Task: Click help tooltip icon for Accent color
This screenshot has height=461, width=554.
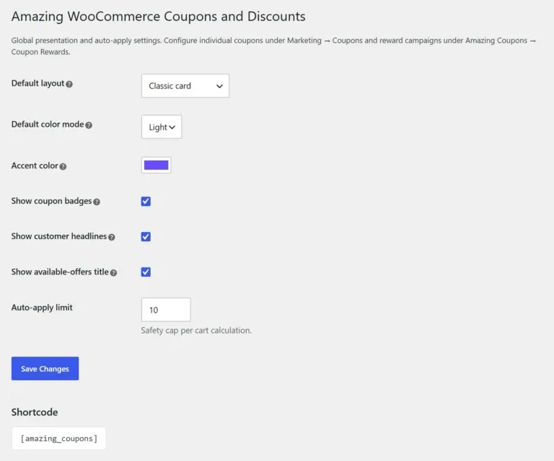Action: (63, 166)
